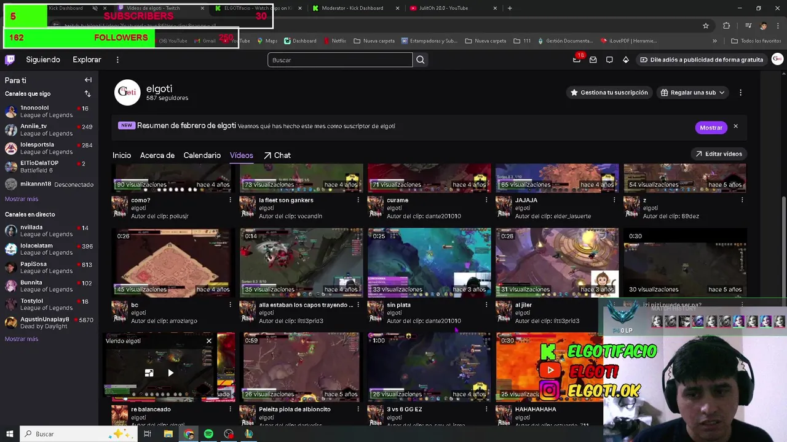Click the Editar vídeos button
This screenshot has height=442, width=787.
[x=719, y=154]
